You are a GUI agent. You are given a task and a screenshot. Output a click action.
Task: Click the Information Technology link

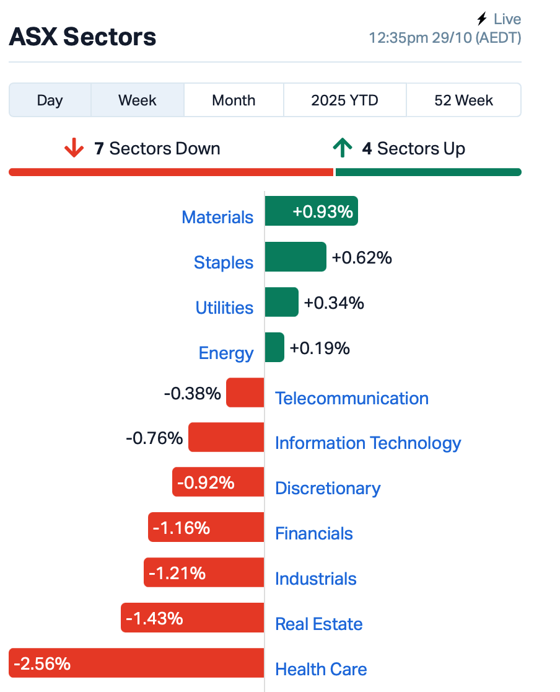pyautogui.click(x=368, y=443)
